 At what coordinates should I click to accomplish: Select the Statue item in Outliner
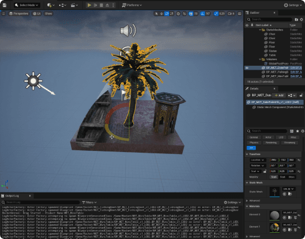273,51
